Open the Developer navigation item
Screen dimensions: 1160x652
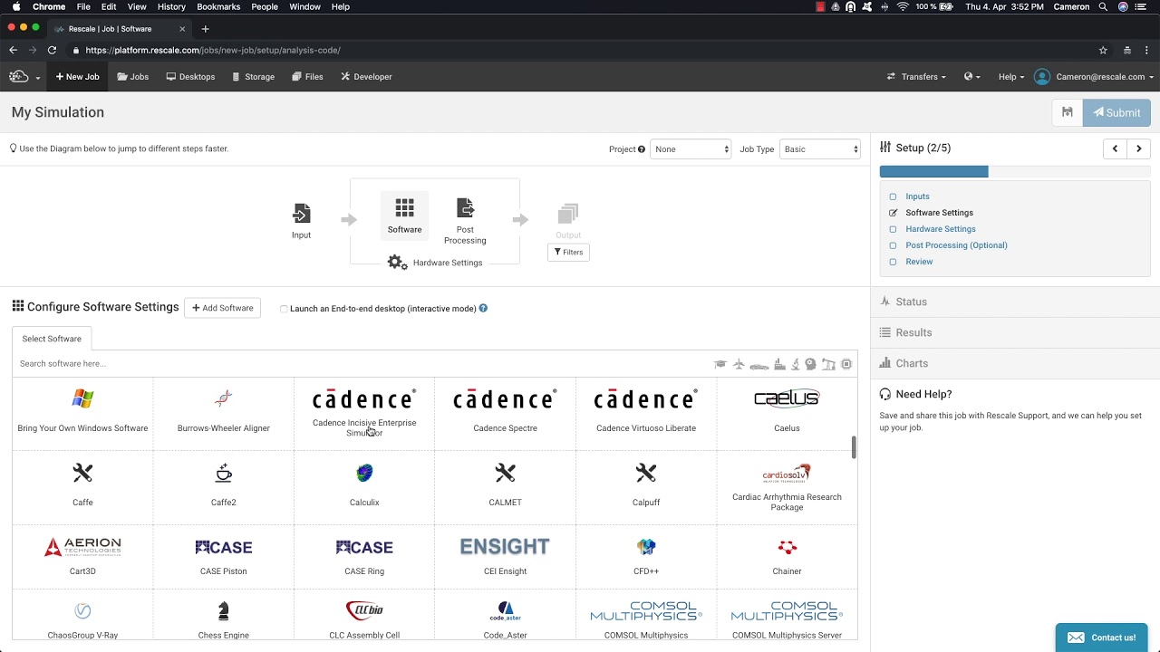[366, 77]
